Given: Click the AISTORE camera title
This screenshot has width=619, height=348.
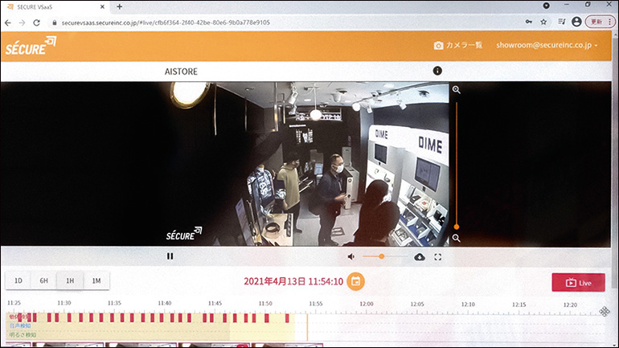Looking at the screenshot, I should (x=181, y=72).
